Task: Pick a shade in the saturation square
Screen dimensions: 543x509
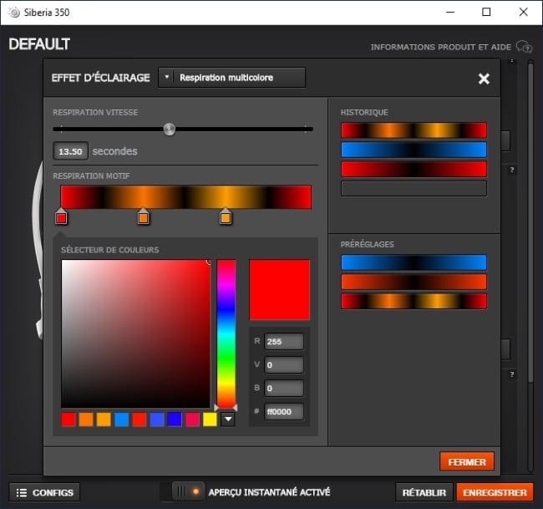Action: (135, 333)
